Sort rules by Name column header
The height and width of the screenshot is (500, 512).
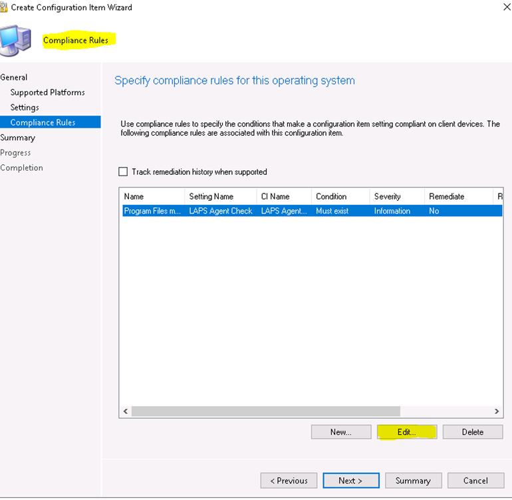click(x=152, y=197)
